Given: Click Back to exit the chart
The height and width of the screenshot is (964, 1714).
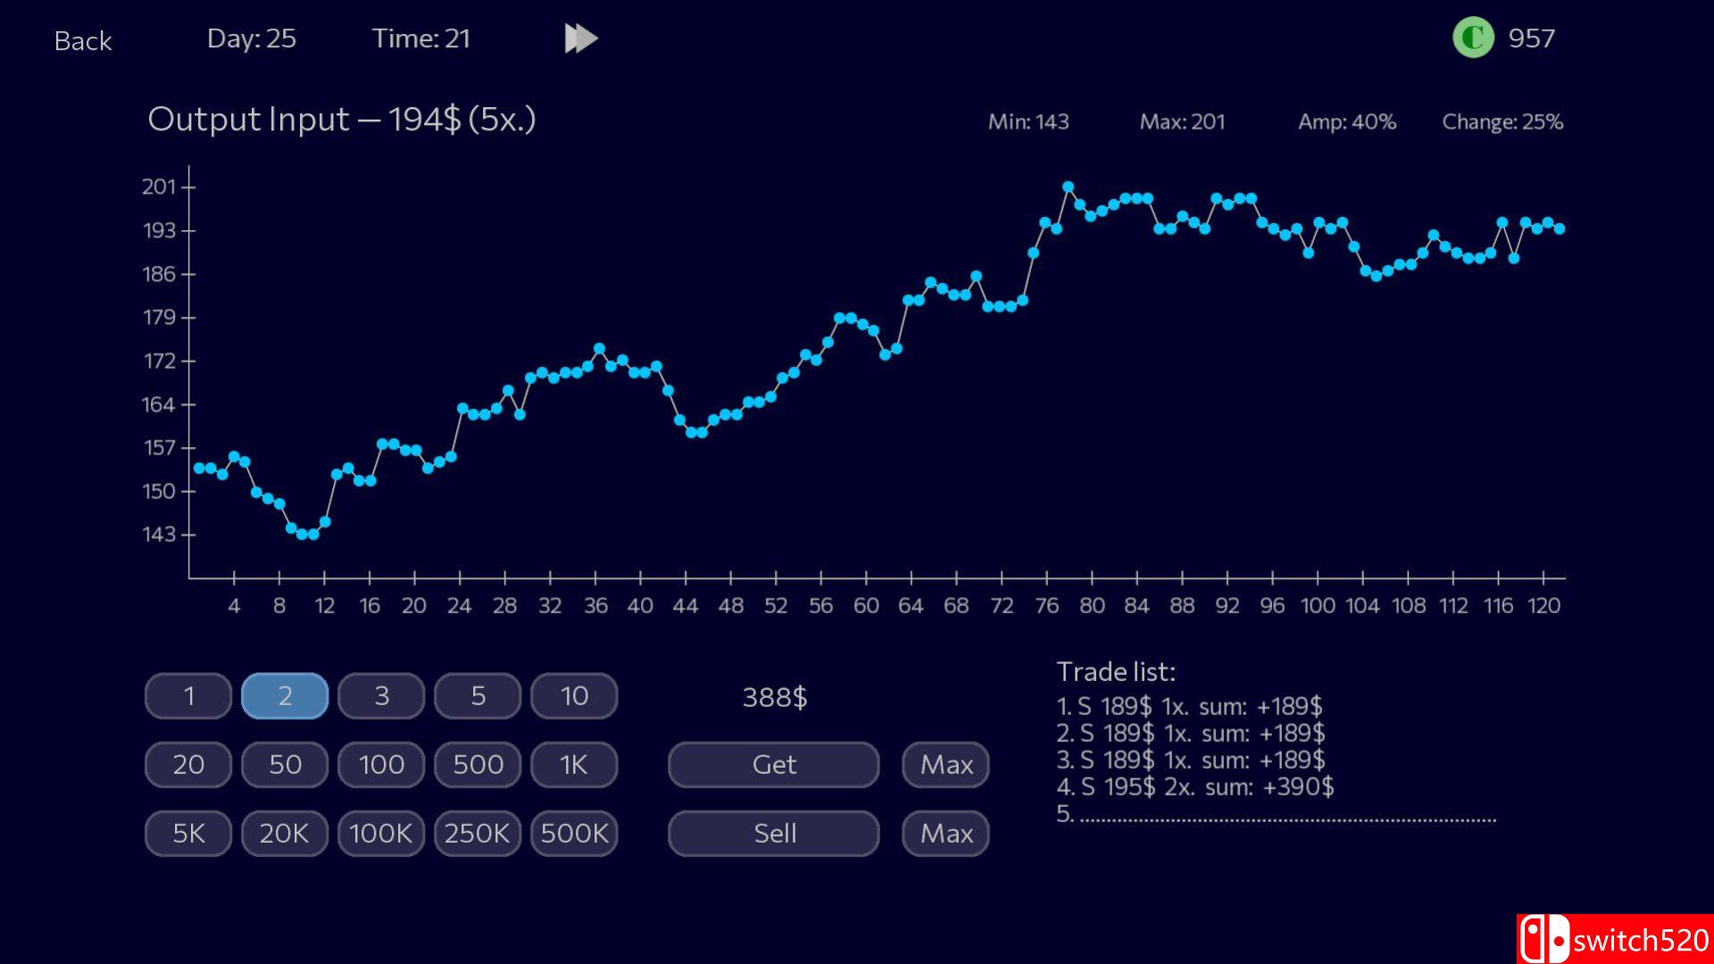Looking at the screenshot, I should 83,41.
